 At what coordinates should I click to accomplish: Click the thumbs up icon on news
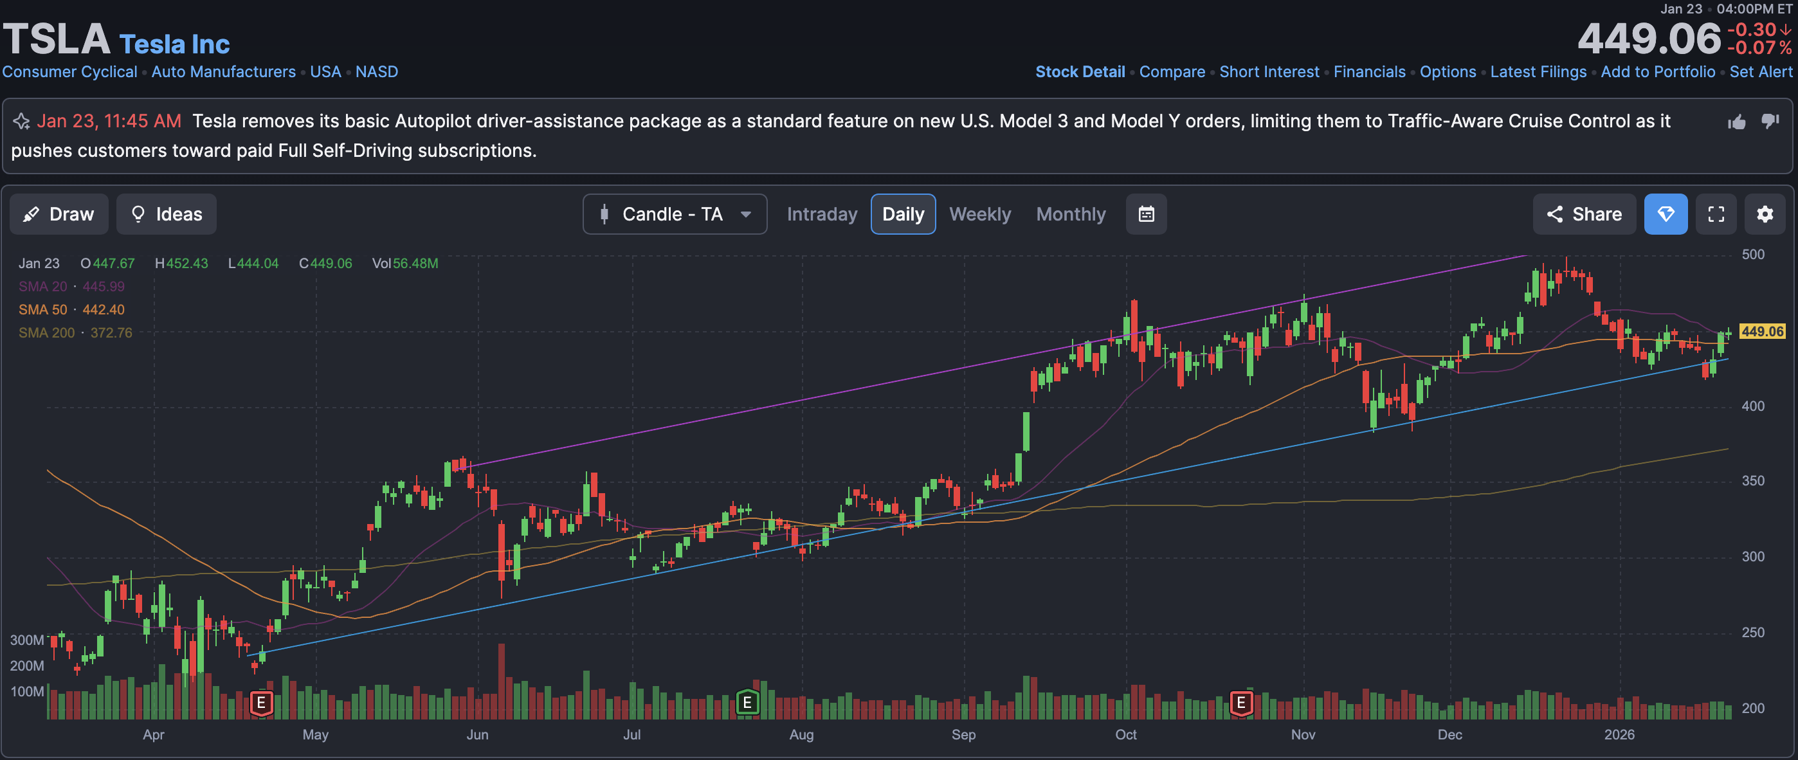point(1736,122)
